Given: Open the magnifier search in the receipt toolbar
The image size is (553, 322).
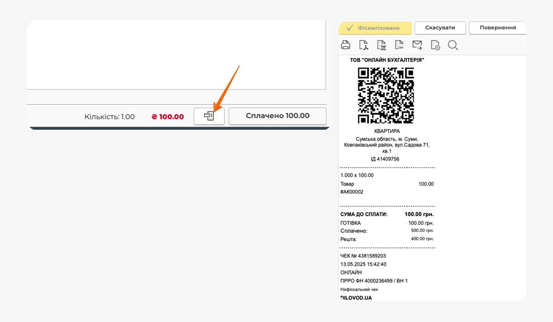Looking at the screenshot, I should click(453, 45).
